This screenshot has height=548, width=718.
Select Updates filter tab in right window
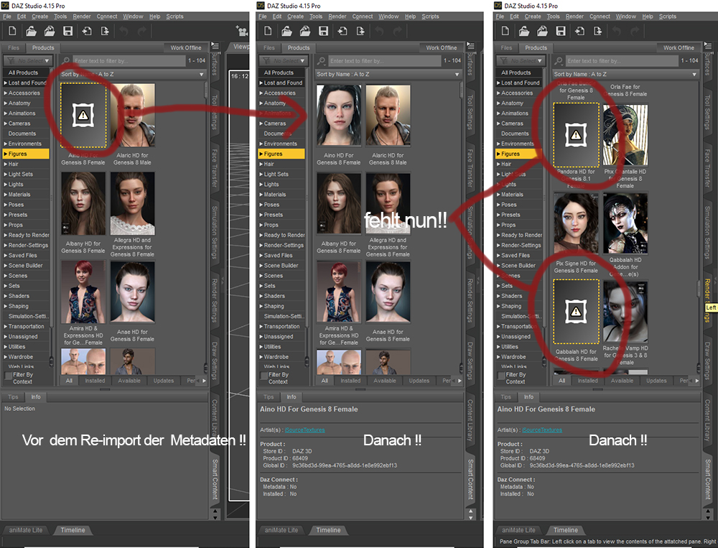point(656,381)
